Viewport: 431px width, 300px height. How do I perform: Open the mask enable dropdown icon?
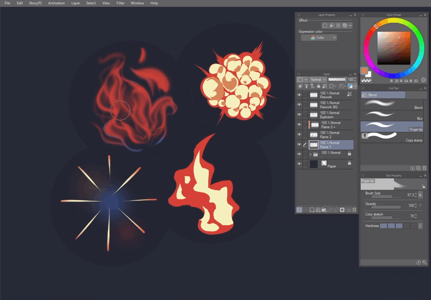pyautogui.click(x=333, y=86)
